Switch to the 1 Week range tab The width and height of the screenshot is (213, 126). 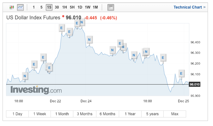pos(40,114)
